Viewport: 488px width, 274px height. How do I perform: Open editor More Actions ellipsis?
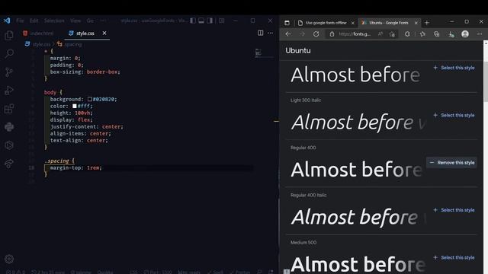click(270, 33)
